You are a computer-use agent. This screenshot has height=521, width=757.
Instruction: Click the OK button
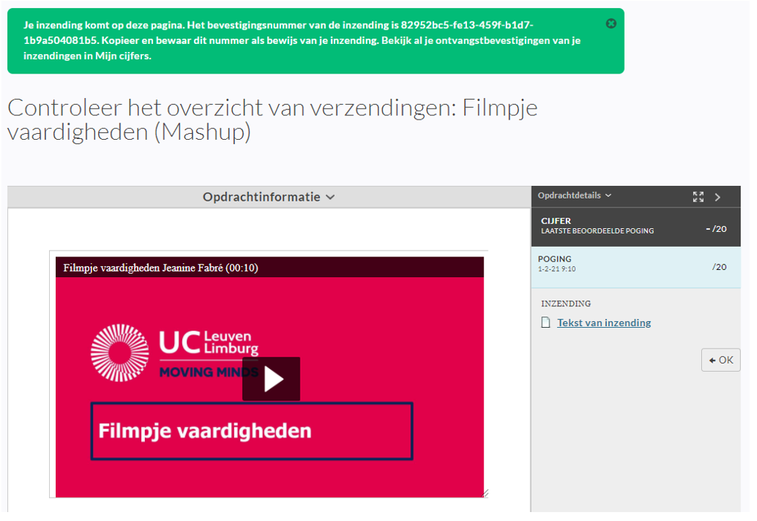[721, 360]
